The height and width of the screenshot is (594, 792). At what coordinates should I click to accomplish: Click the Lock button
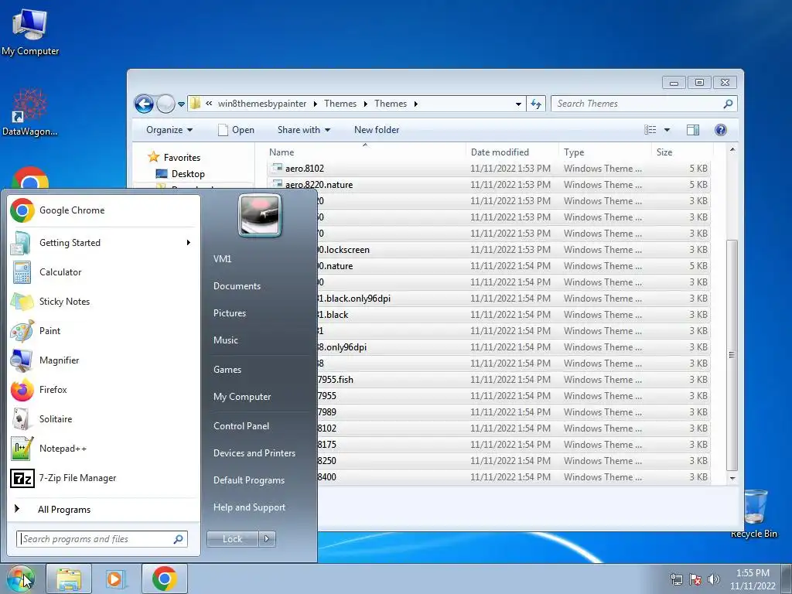pos(232,539)
